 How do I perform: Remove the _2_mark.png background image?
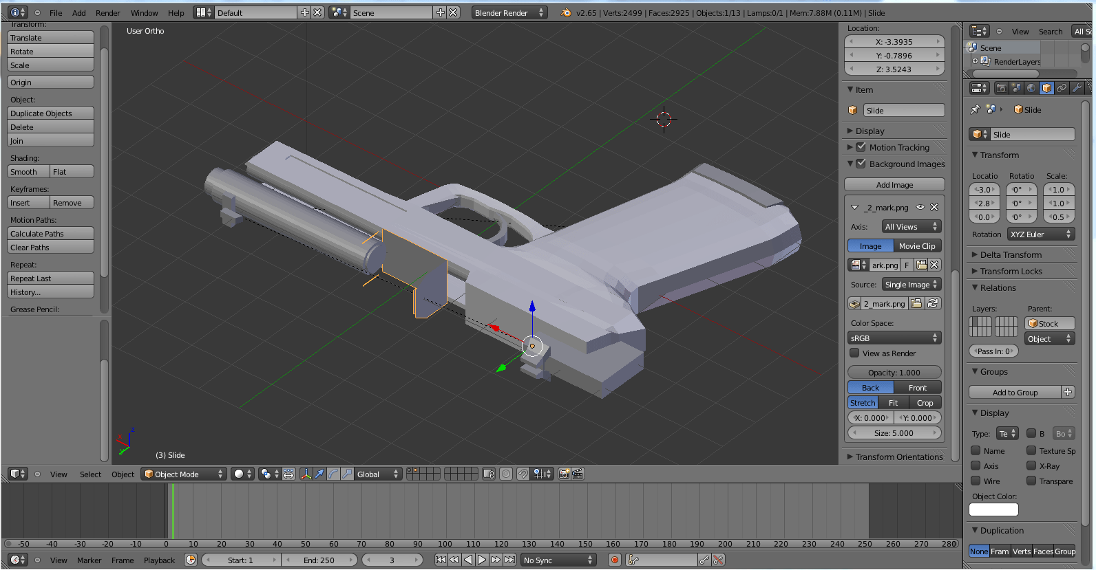click(x=934, y=207)
